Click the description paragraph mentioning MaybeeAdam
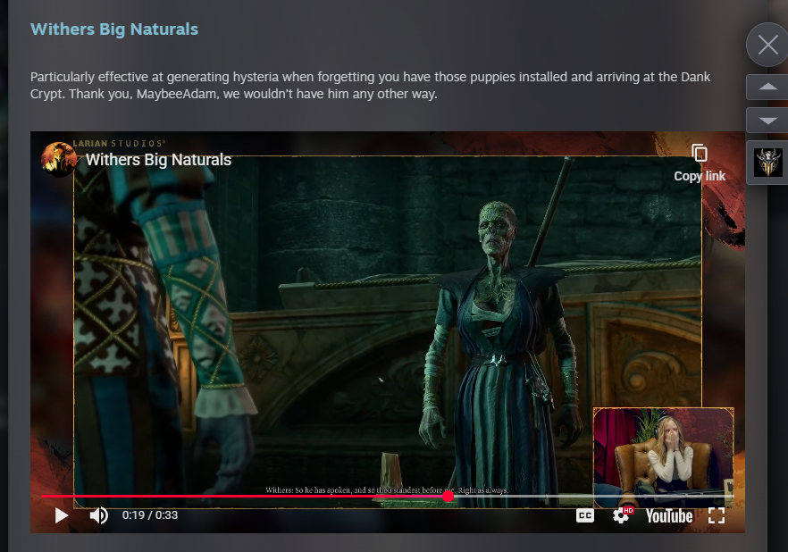The image size is (788, 552). point(370,86)
